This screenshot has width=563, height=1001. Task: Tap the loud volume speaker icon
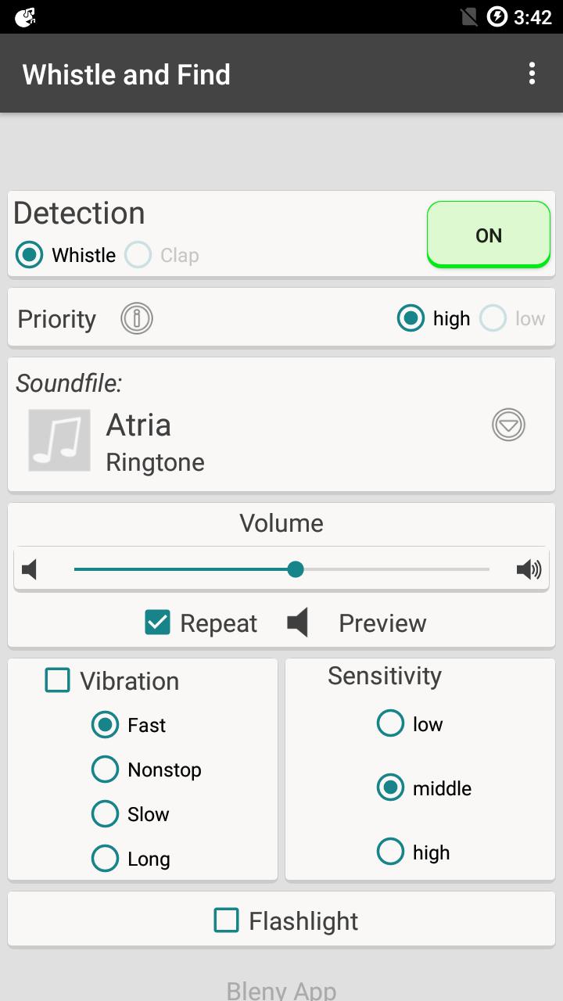pos(529,569)
